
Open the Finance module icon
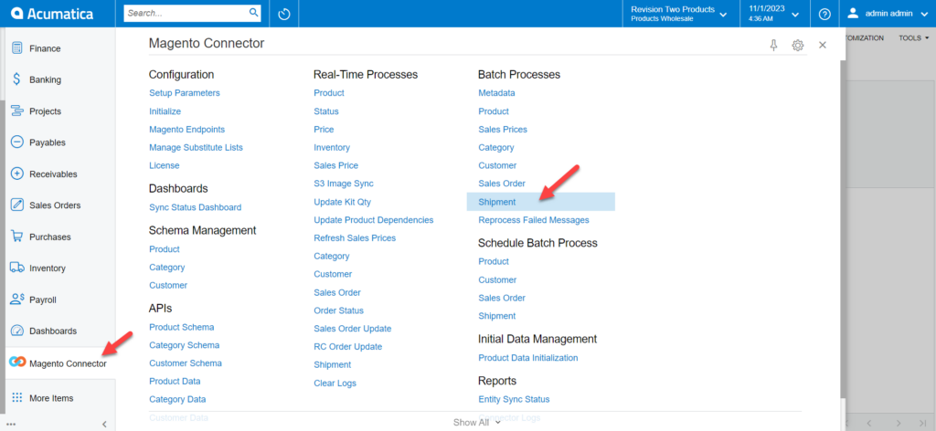[x=16, y=48]
